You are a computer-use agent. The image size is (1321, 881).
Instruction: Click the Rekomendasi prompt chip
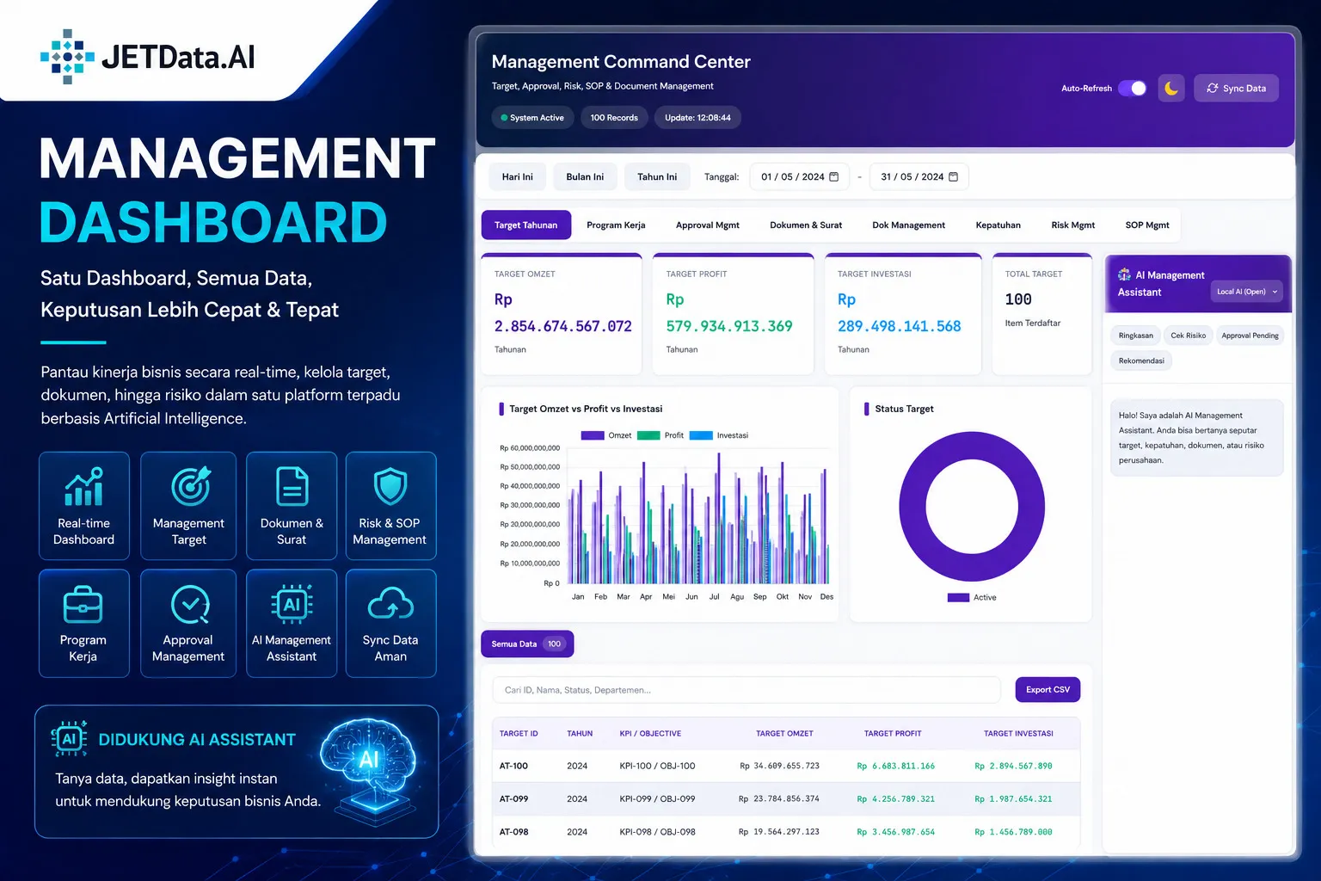(1141, 360)
